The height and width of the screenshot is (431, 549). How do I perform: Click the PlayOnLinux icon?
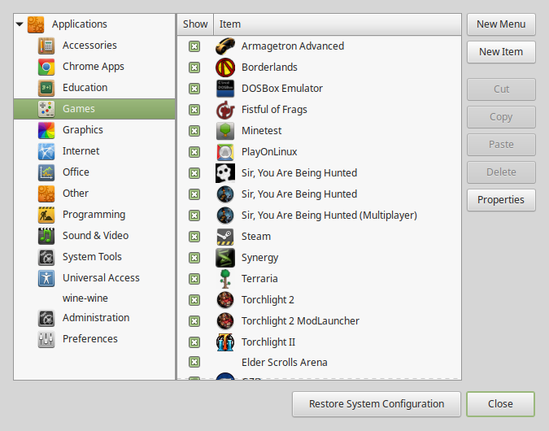225,152
